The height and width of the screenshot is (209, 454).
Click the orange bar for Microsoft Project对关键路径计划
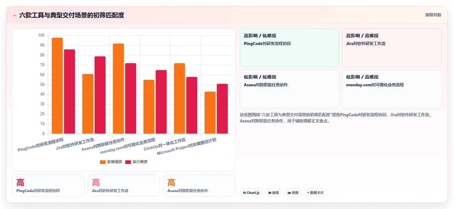(x=210, y=113)
